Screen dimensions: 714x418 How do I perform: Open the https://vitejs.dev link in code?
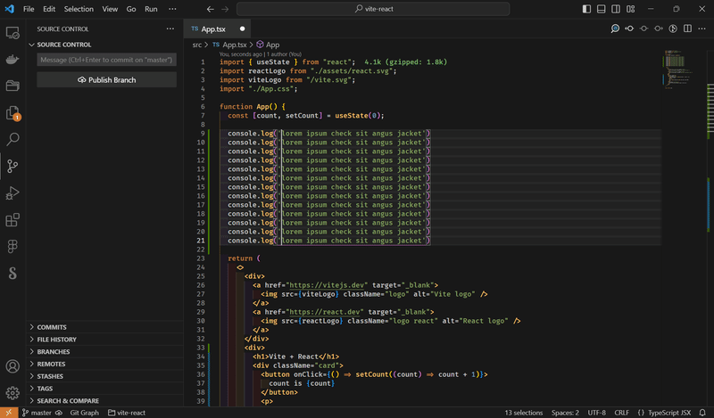(x=327, y=285)
